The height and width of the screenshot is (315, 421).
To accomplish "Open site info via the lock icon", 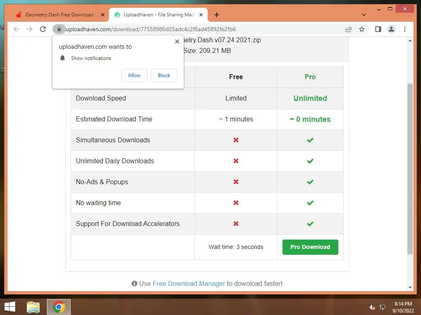I will (59, 29).
